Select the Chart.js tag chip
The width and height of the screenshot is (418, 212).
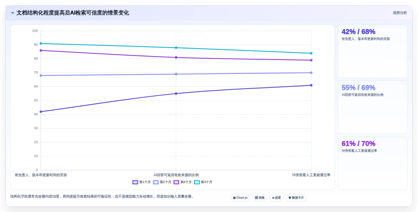tap(240, 198)
